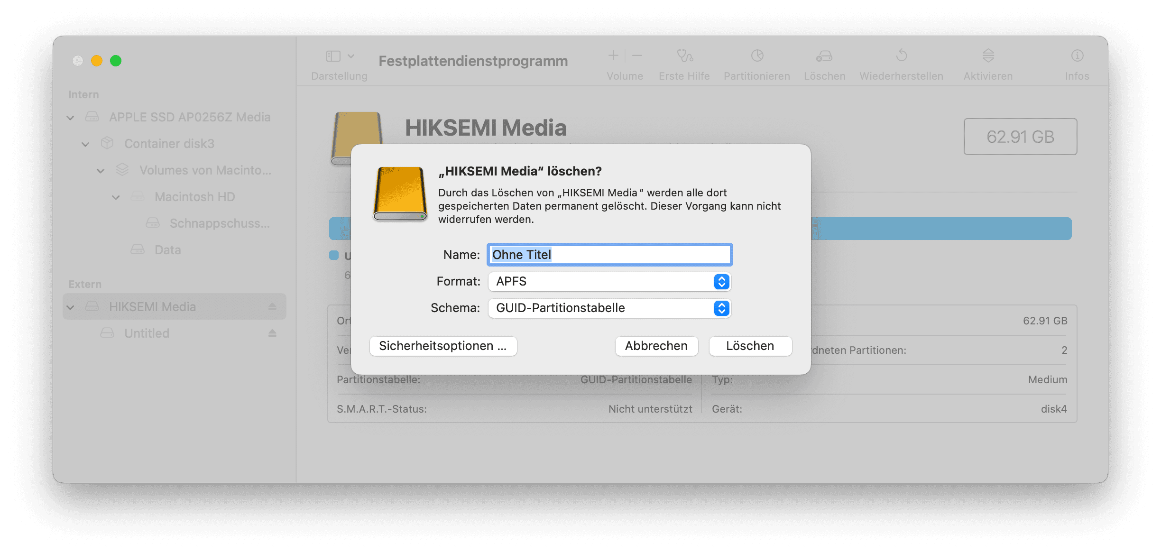The width and height of the screenshot is (1161, 553).
Task: Click Abbrechen to cancel erase
Action: point(656,346)
